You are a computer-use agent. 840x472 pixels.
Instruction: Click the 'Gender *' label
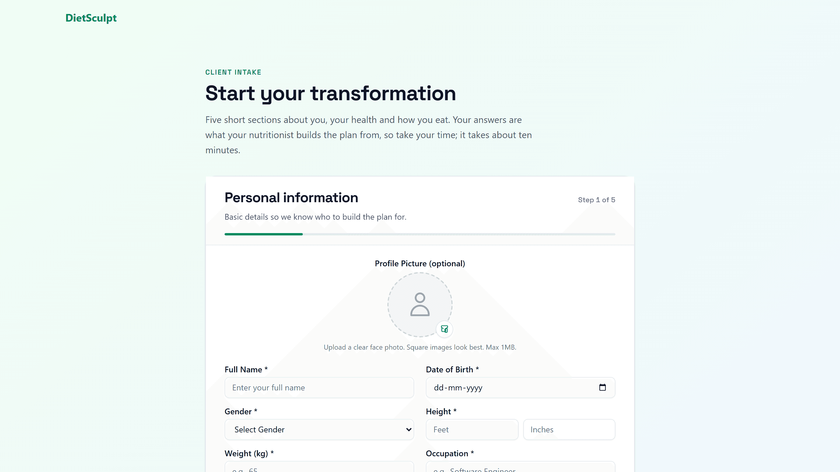point(241,411)
